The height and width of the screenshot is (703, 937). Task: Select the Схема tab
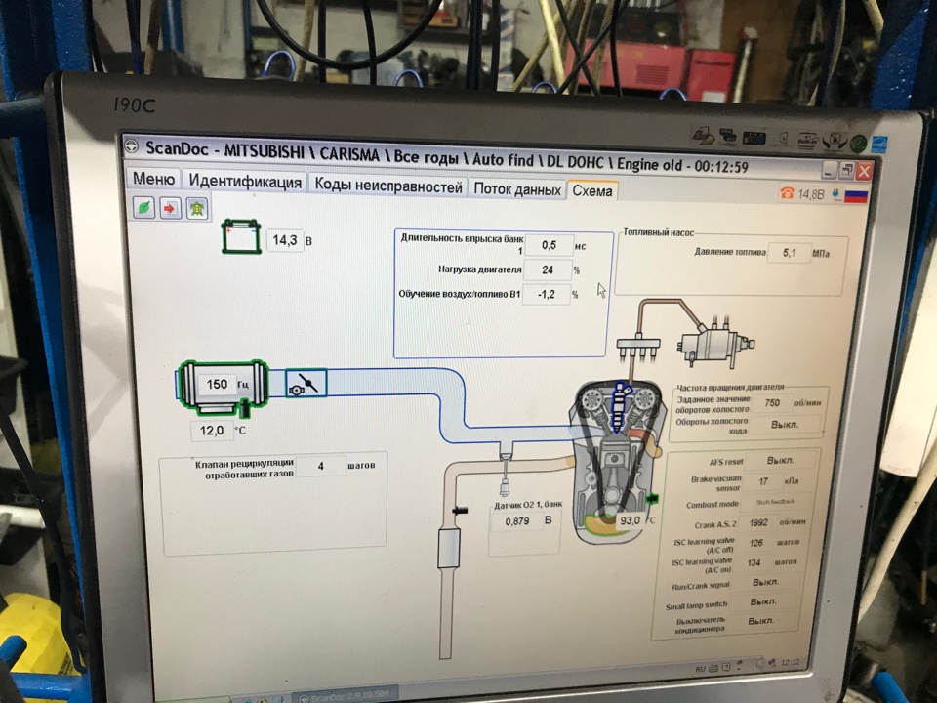(x=592, y=190)
